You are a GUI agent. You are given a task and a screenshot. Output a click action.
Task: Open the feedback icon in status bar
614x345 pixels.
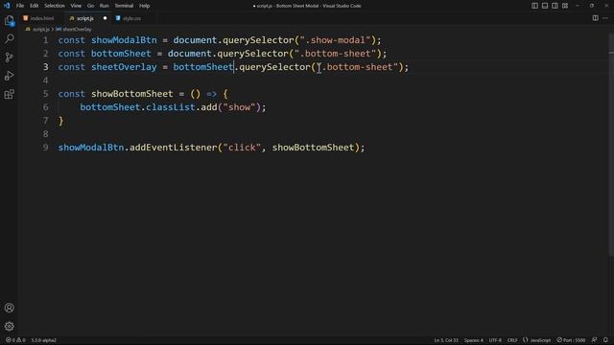click(595, 340)
